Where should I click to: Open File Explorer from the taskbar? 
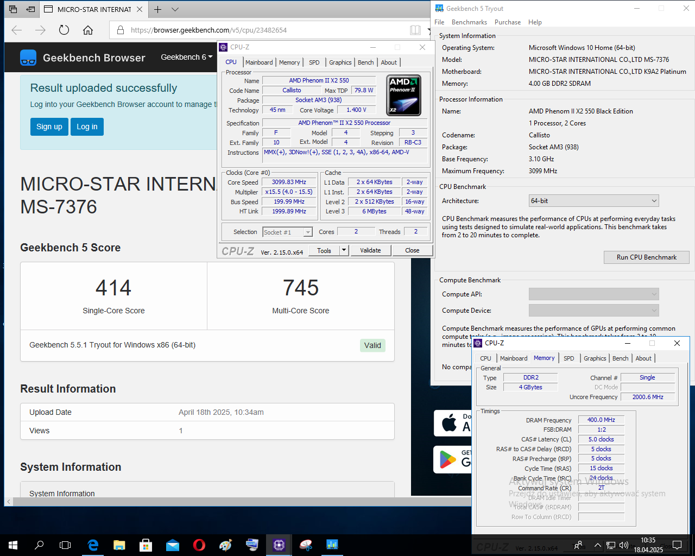[x=119, y=545]
